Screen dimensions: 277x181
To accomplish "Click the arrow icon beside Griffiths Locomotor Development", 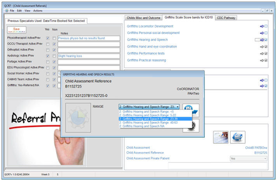I will tap(262, 26).
